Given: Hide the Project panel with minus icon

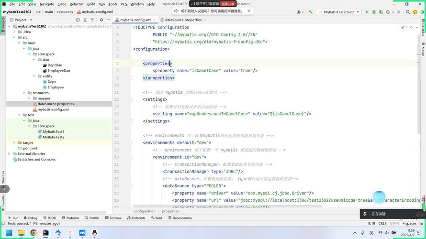Looking at the screenshot, I should point(108,20).
